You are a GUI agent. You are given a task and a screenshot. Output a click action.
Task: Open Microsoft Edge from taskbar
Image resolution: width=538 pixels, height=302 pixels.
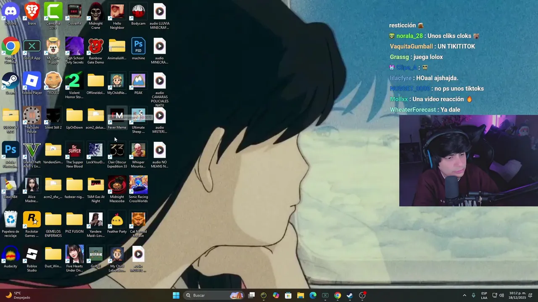313,295
